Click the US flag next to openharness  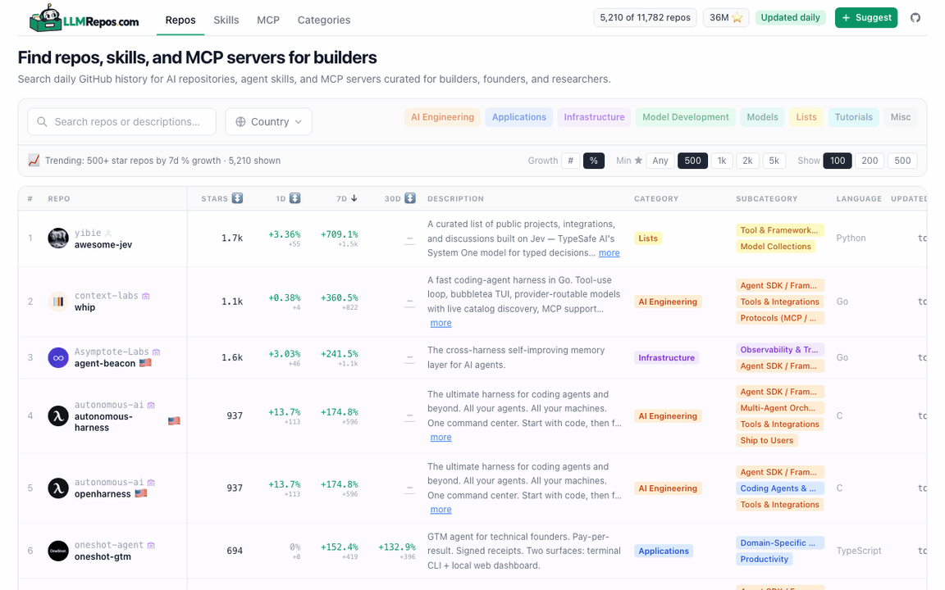tap(141, 493)
